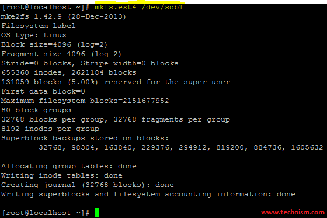Click the First data block=0 line
The width and height of the screenshot is (327, 218).
pyautogui.click(x=43, y=91)
